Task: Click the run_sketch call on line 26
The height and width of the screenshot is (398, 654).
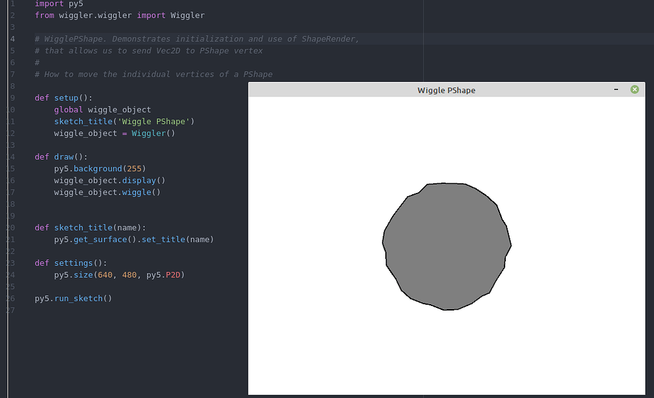Action: pyautogui.click(x=78, y=298)
